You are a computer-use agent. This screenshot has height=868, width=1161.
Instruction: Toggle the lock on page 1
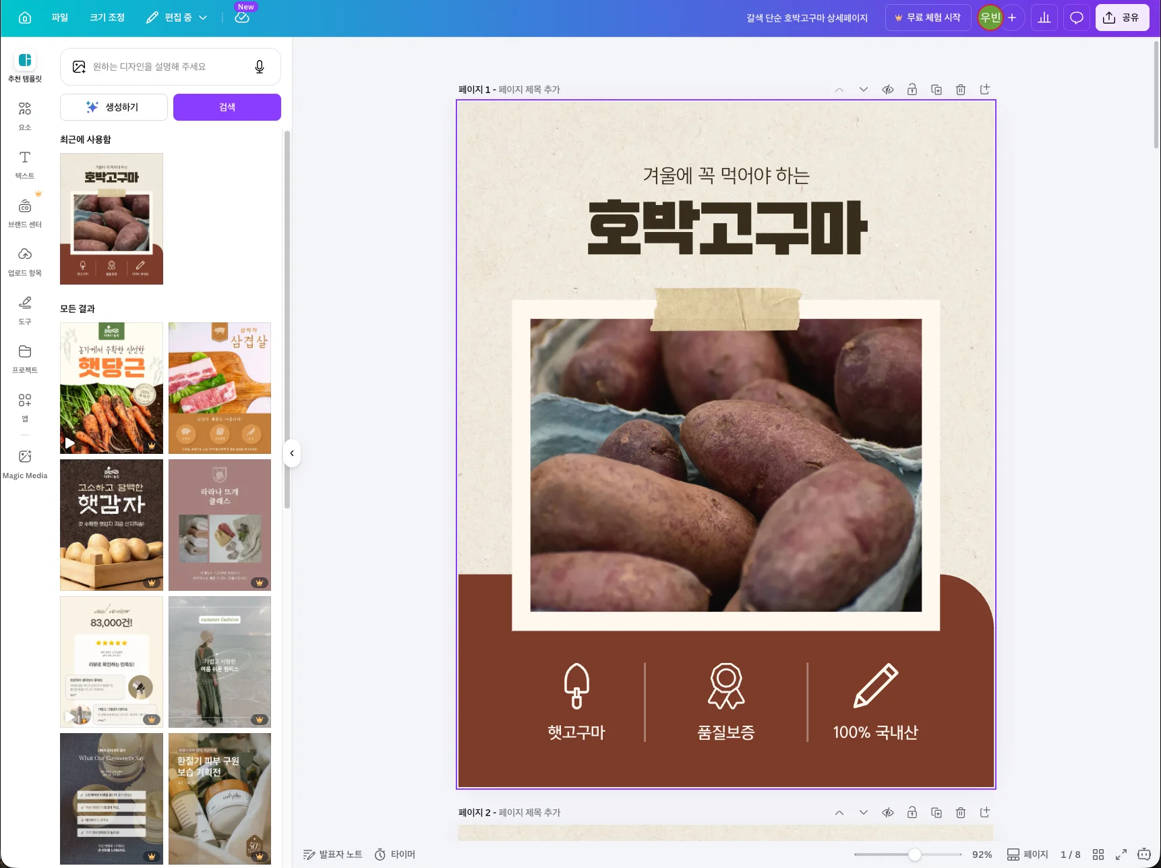[912, 90]
